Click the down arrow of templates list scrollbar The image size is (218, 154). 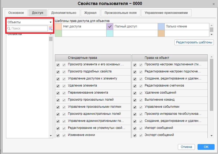(211, 35)
